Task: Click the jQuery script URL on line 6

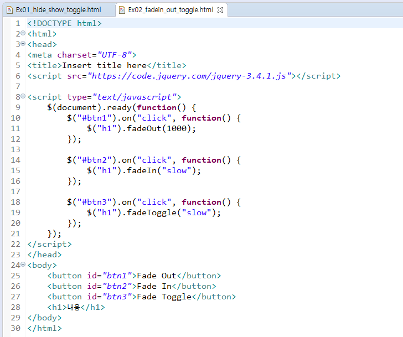Action: (189, 76)
